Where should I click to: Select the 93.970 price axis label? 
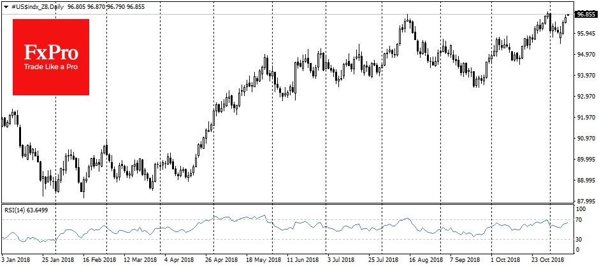point(586,75)
